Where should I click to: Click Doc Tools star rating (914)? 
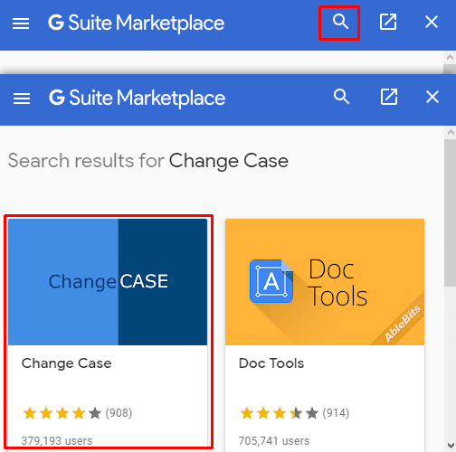pyautogui.click(x=295, y=413)
